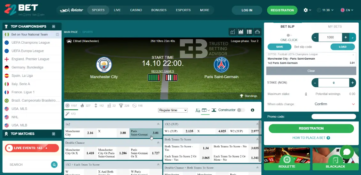Select the clock filter 116
The image size is (361, 175).
[134, 106]
